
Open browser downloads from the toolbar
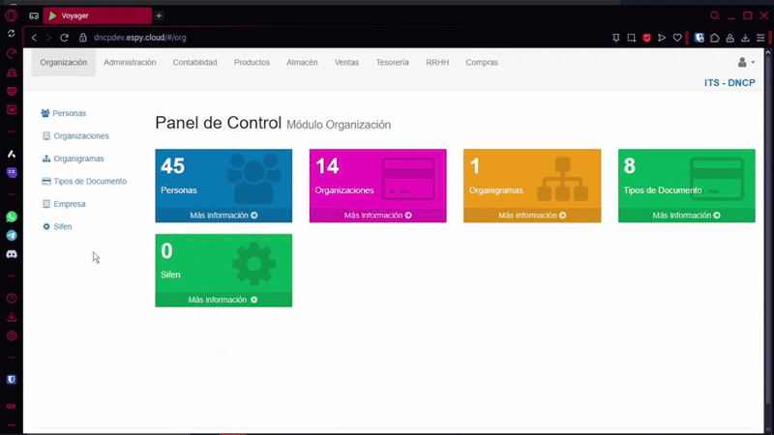(x=745, y=38)
